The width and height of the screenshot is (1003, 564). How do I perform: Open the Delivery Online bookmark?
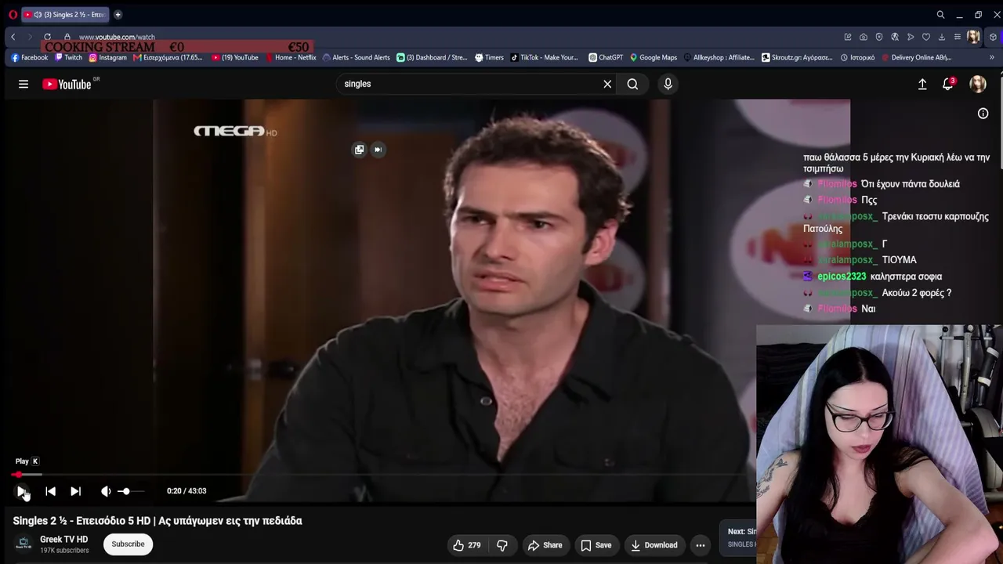[x=916, y=57]
